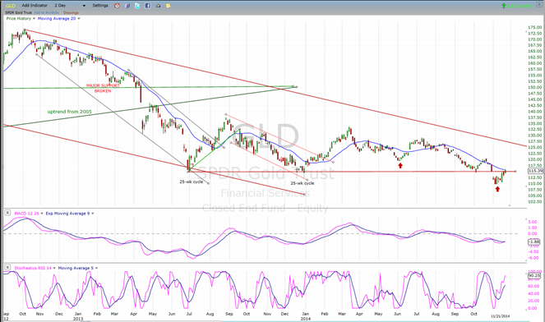Image resolution: width=545 pixels, height=322 pixels.
Task: Share chart via Twitter icon
Action: pos(137,6)
